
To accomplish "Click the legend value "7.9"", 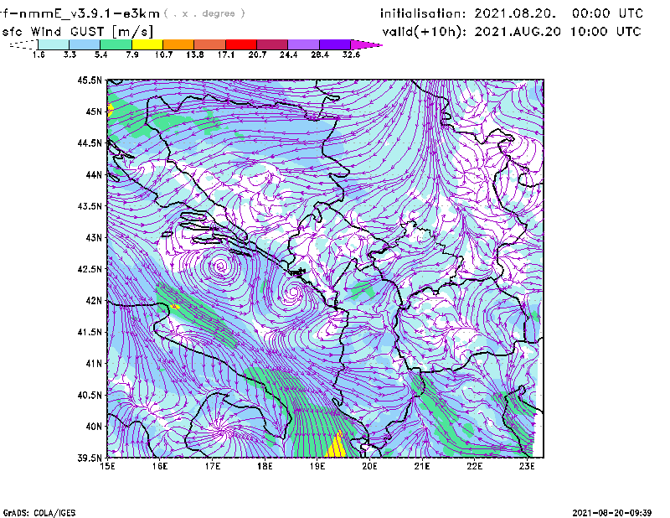I will (132, 54).
